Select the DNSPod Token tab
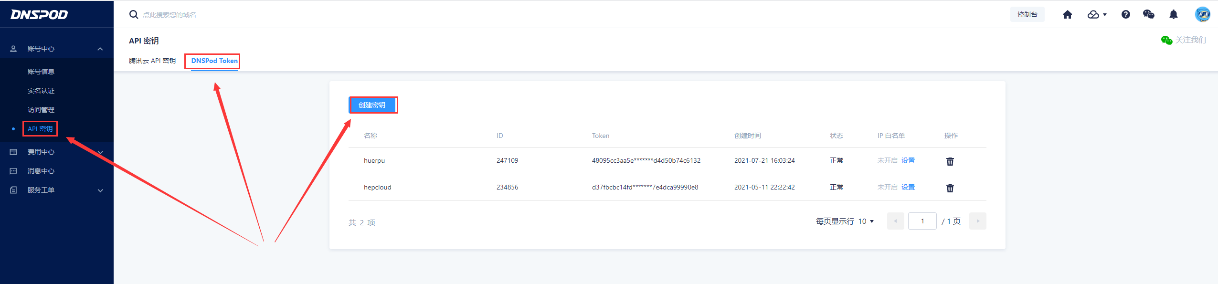The width and height of the screenshot is (1218, 284). pyautogui.click(x=214, y=61)
